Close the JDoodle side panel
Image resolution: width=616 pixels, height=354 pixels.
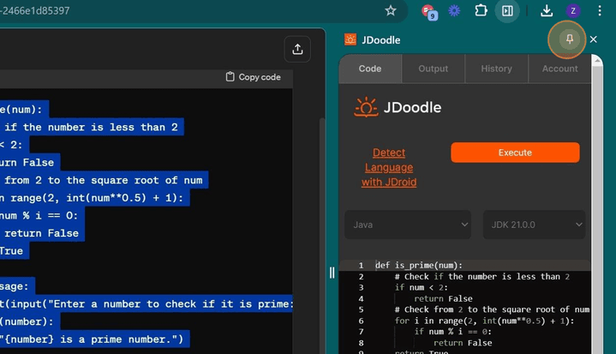click(x=594, y=39)
